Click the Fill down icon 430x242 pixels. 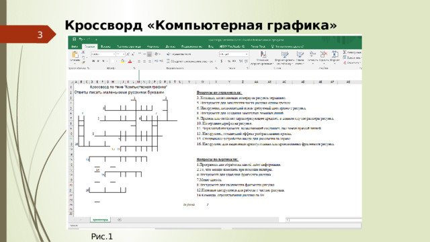345,58
